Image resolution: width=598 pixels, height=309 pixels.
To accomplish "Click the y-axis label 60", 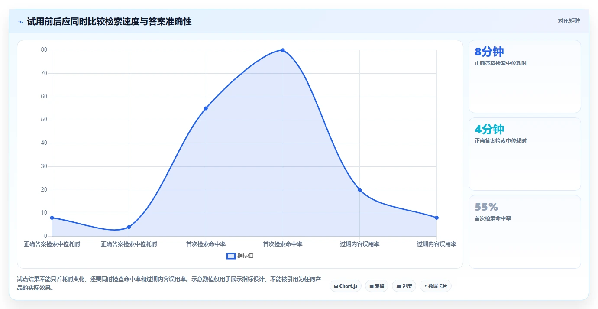I will pyautogui.click(x=44, y=97).
